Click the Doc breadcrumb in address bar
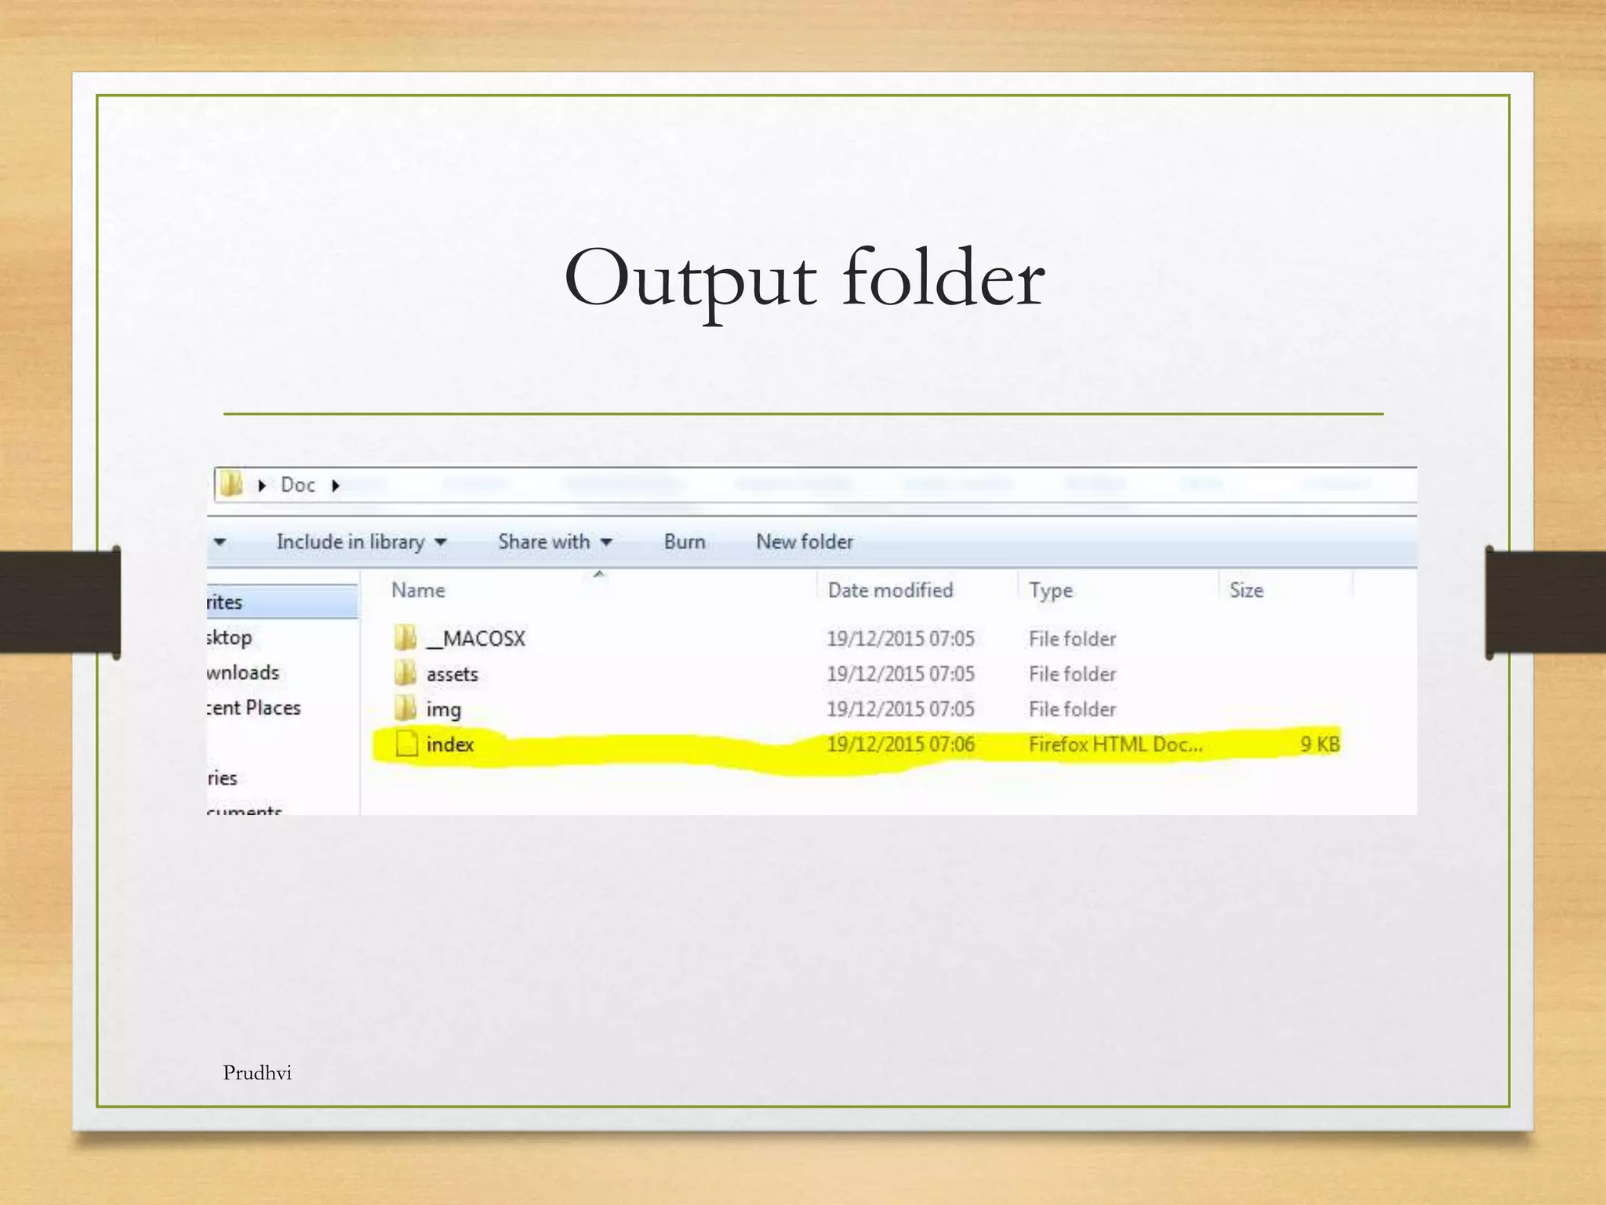Image resolution: width=1606 pixels, height=1205 pixels. 298,485
